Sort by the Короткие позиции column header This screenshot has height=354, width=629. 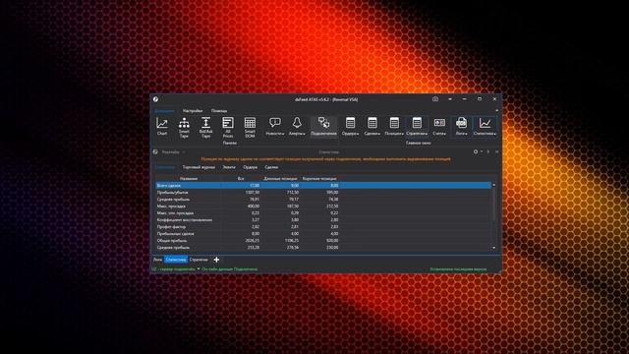pos(319,178)
